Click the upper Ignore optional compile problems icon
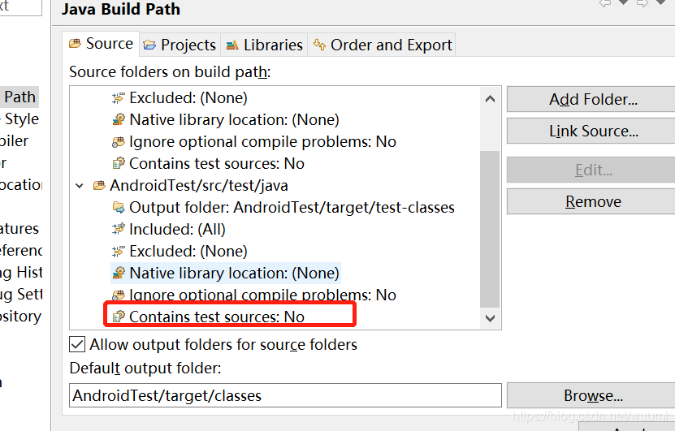The width and height of the screenshot is (675, 431). point(119,142)
